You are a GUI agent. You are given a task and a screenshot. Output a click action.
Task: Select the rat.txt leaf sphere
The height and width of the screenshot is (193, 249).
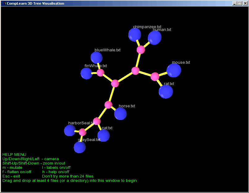(x=166, y=92)
